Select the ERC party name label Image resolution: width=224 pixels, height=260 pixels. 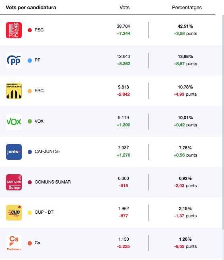[x=39, y=91]
